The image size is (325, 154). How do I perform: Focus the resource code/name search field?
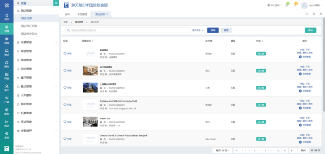point(128,30)
